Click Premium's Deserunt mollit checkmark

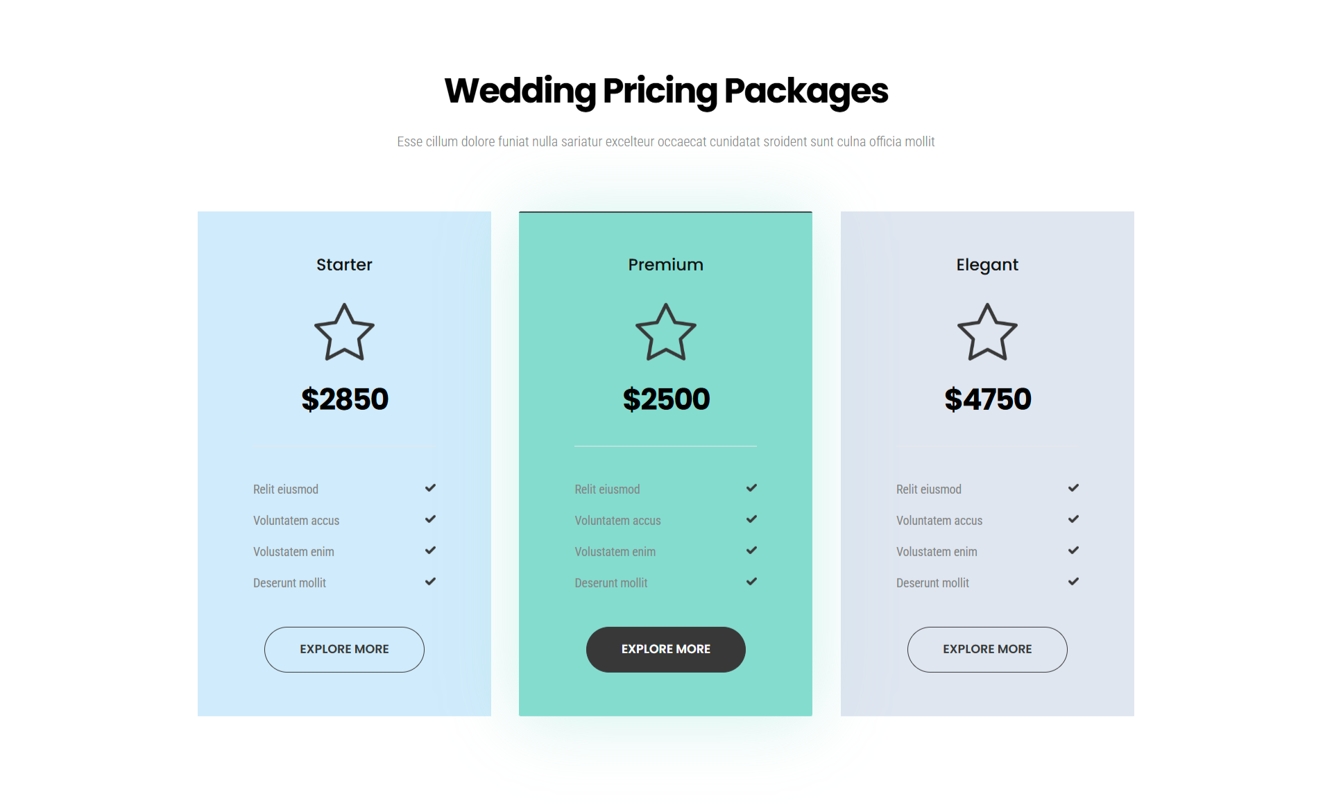[x=751, y=582]
